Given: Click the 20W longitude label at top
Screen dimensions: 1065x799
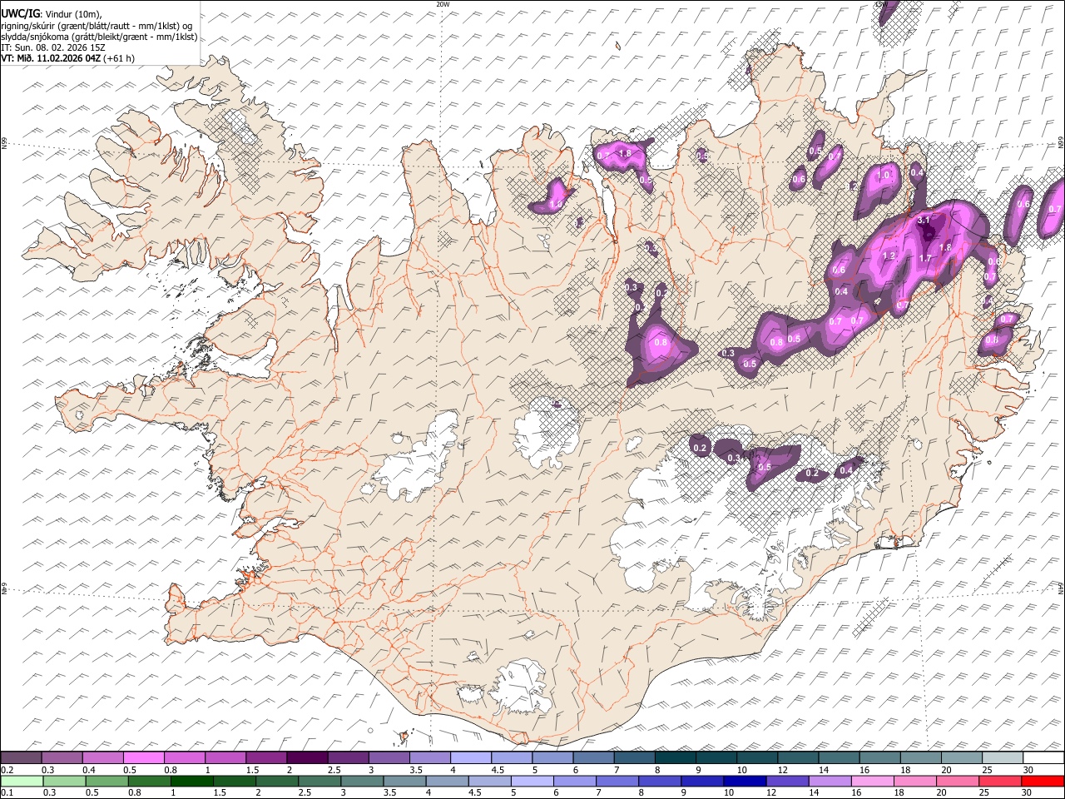Looking at the screenshot, I should (x=443, y=4).
